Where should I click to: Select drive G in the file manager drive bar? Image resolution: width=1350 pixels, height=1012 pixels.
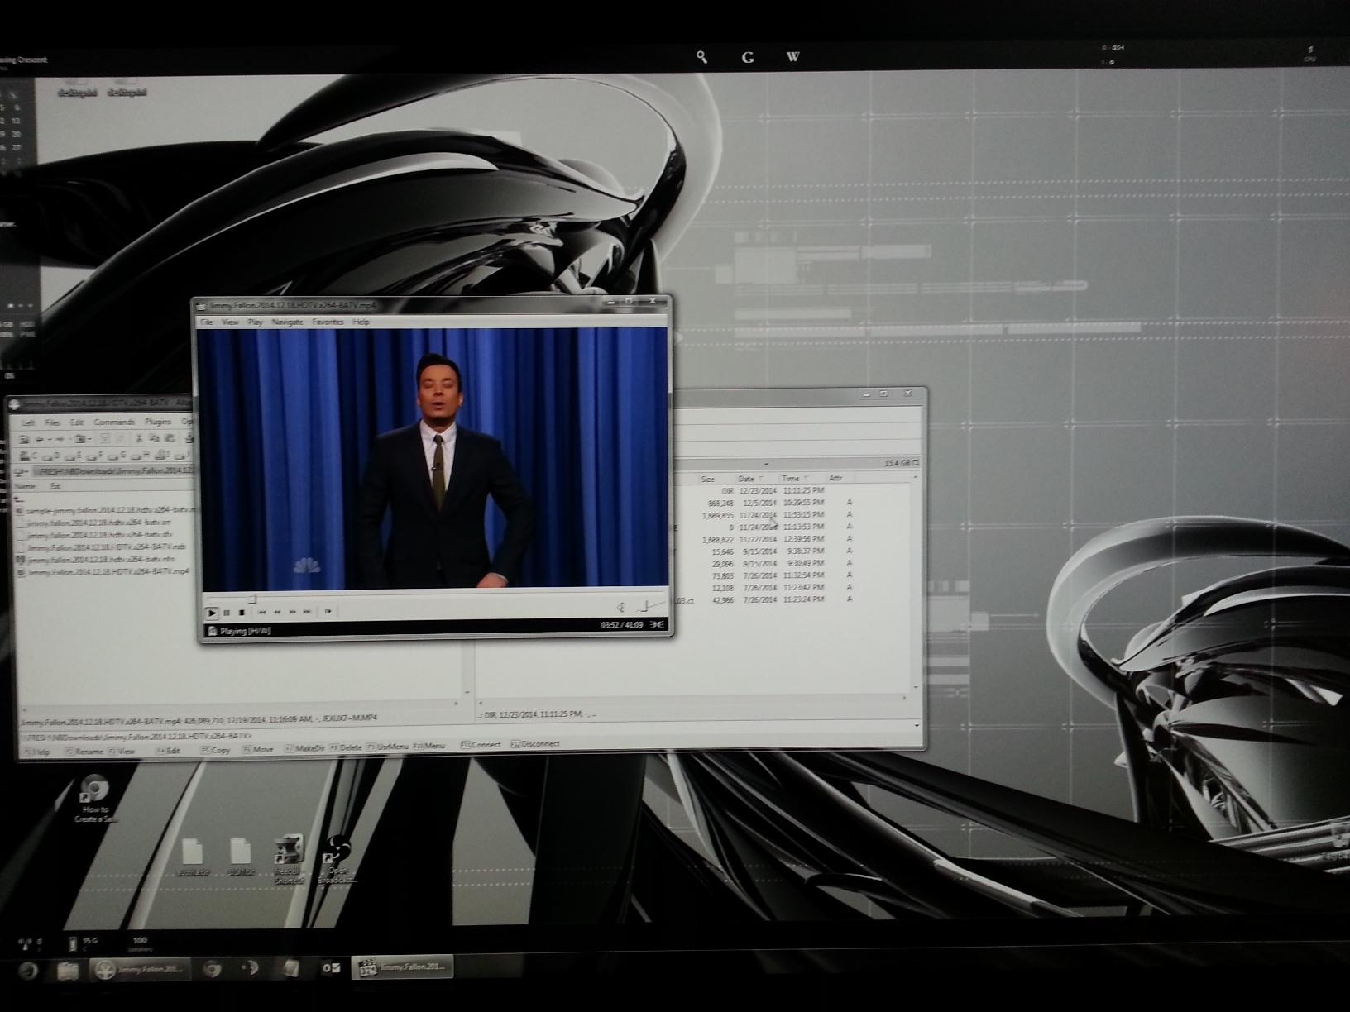tap(118, 456)
